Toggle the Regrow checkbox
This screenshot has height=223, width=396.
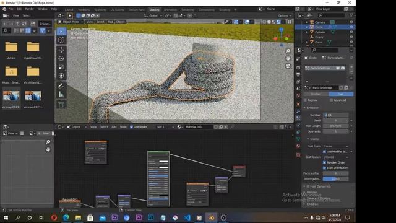pyautogui.click(x=305, y=100)
